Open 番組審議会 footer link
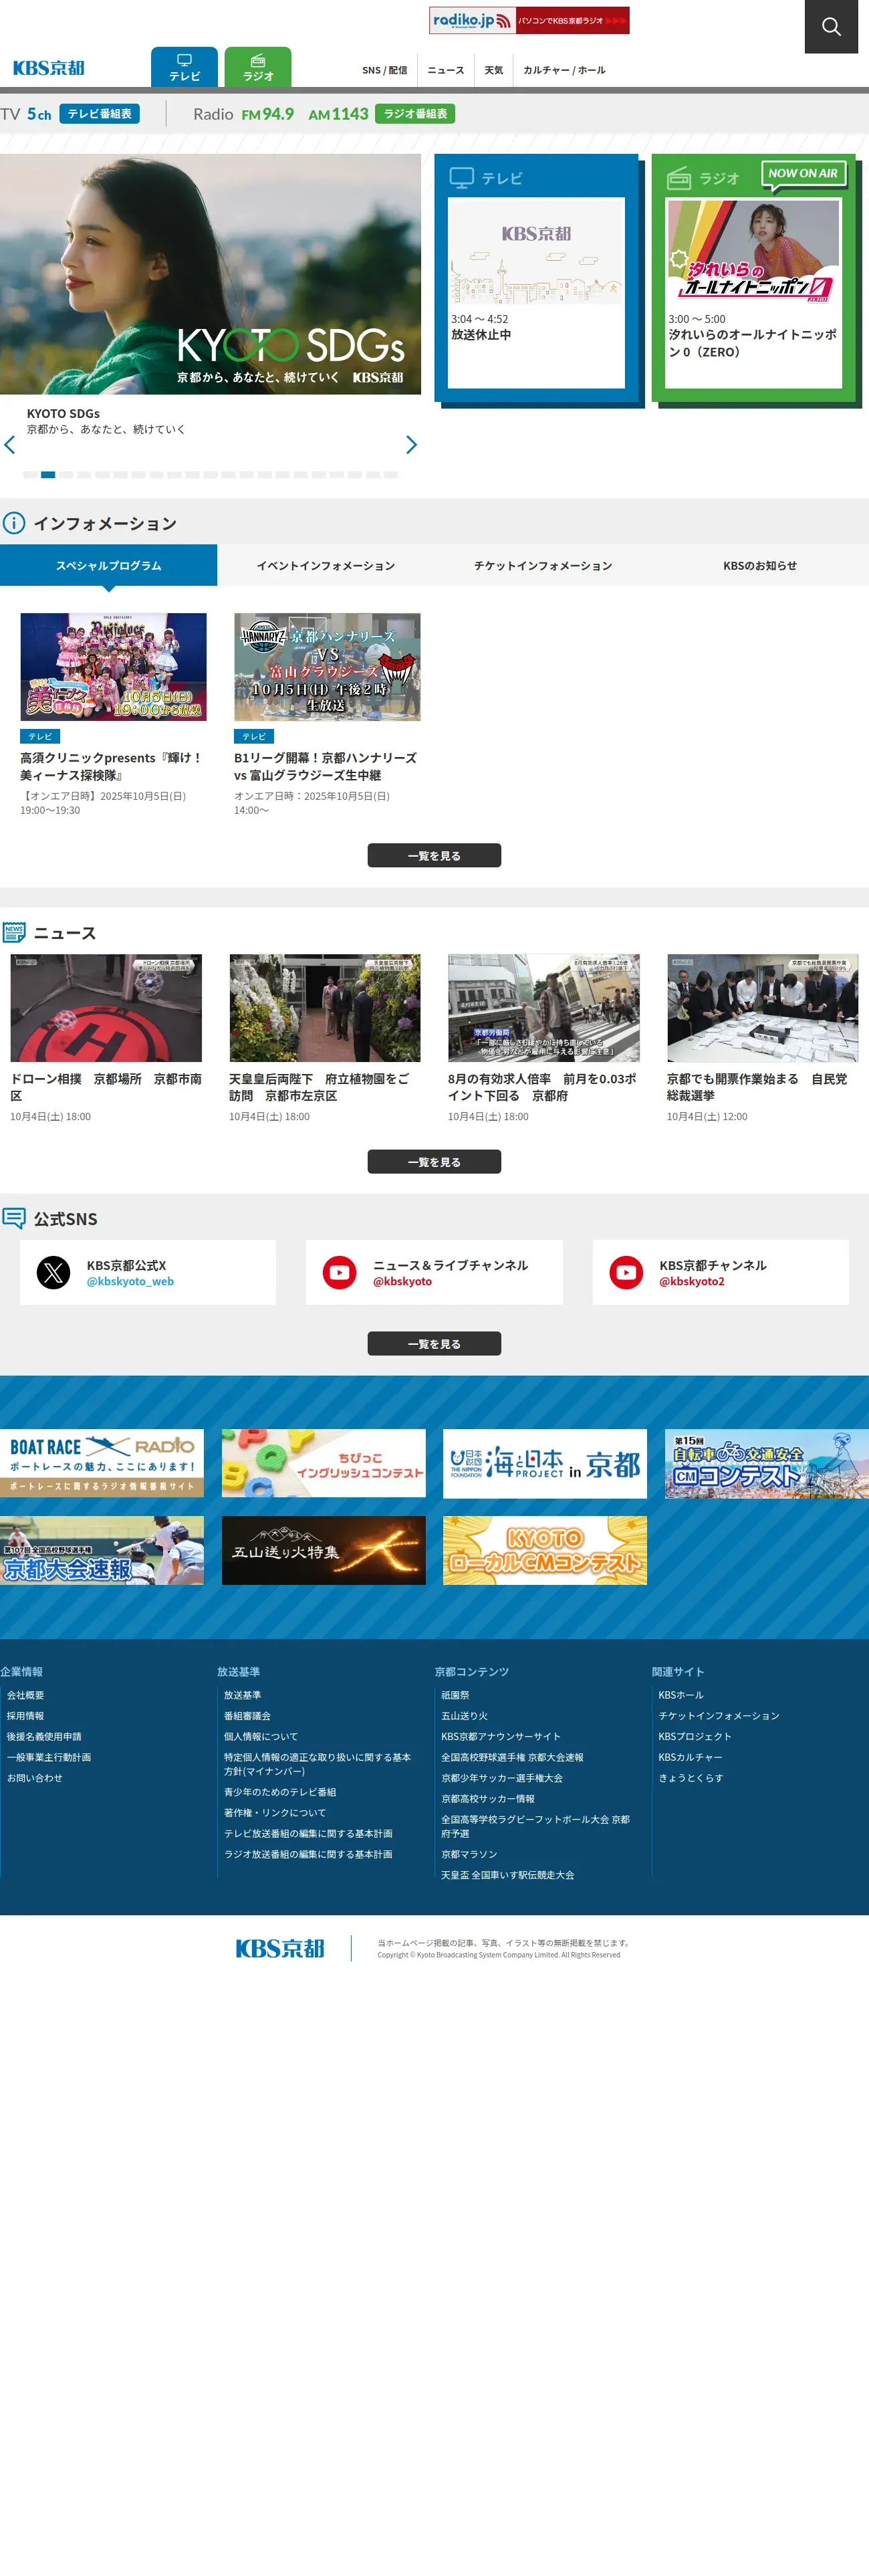This screenshot has width=869, height=2576. [247, 1716]
